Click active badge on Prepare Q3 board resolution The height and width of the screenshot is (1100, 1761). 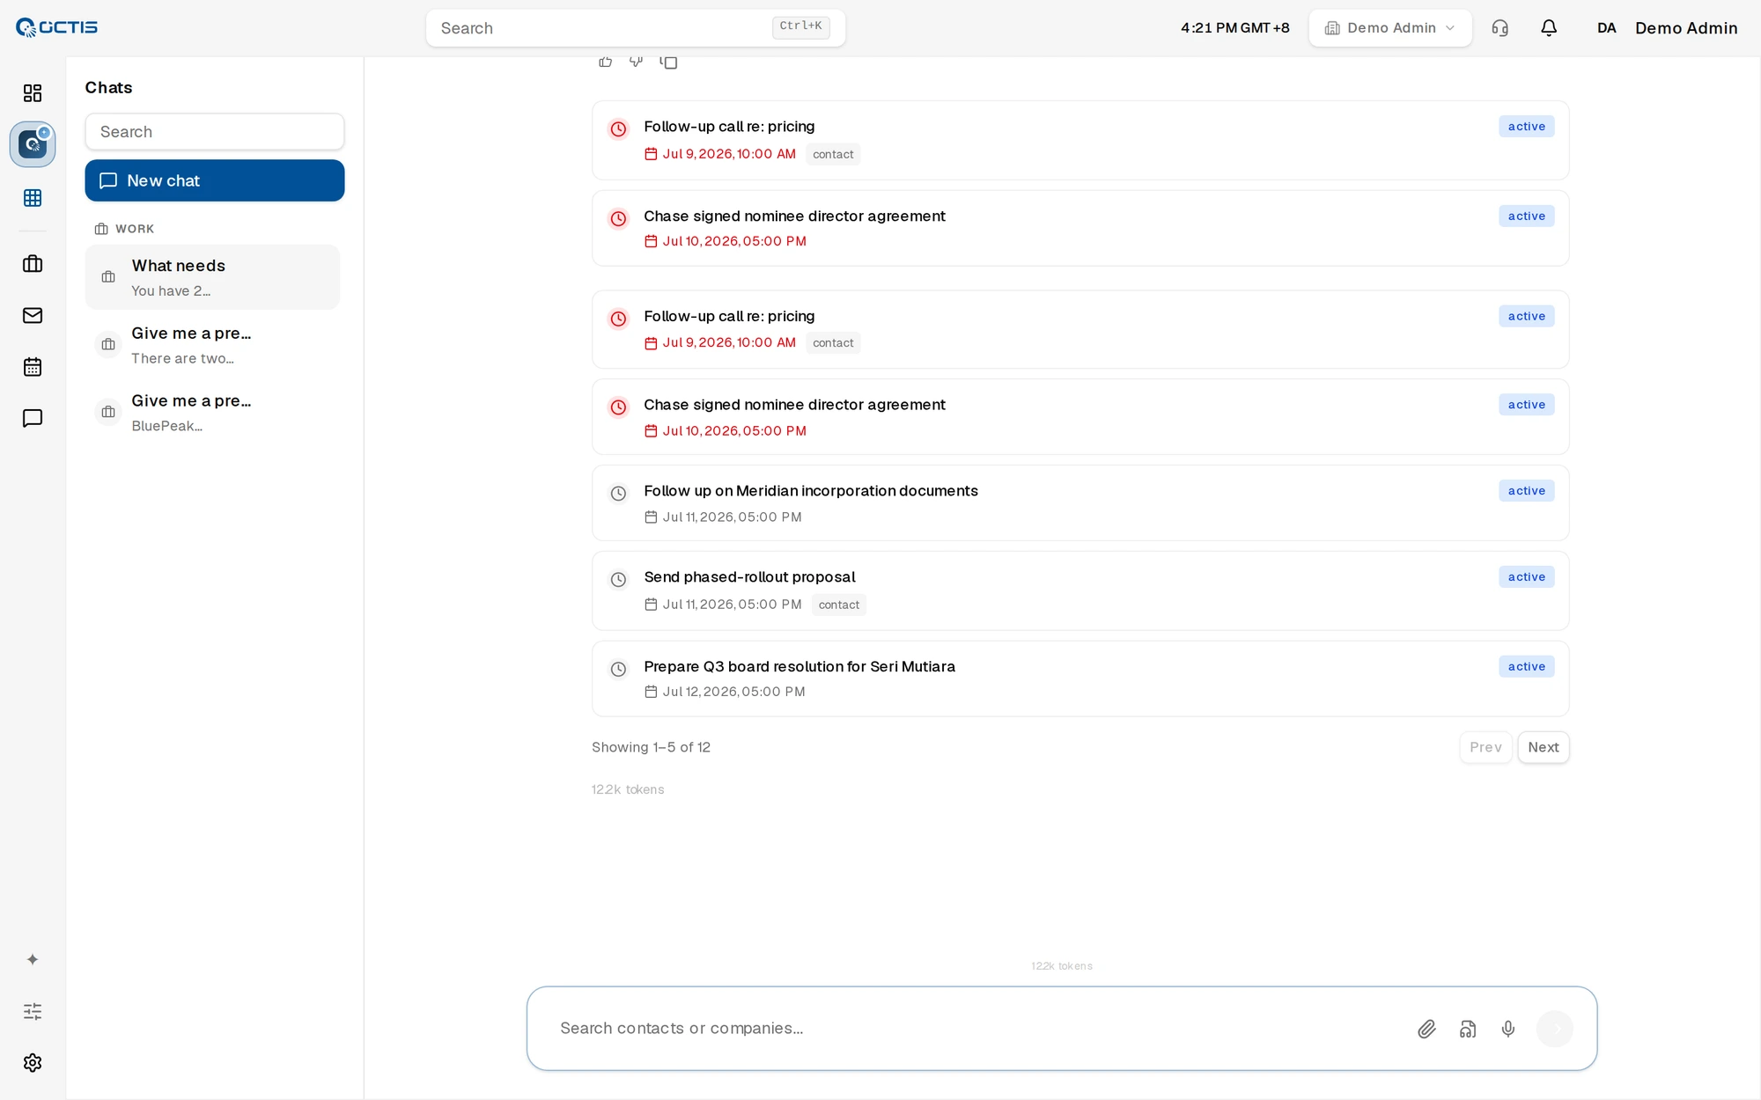[1527, 667]
